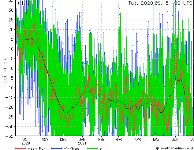Screen dimensions: 194x150
Task: Click the 'soi index' y-axis label
Action: pyautogui.click(x=5, y=70)
